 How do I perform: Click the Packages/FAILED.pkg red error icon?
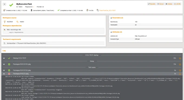[x=9, y=74]
